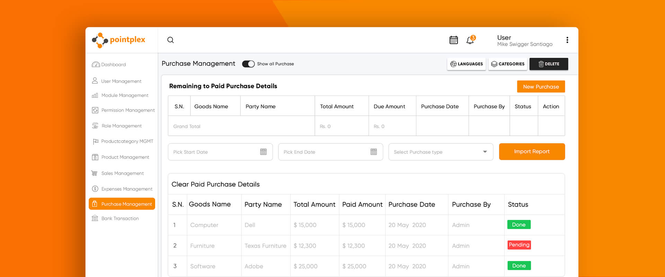The width and height of the screenshot is (665, 277).
Task: Open the Categories selector
Action: pyautogui.click(x=507, y=64)
